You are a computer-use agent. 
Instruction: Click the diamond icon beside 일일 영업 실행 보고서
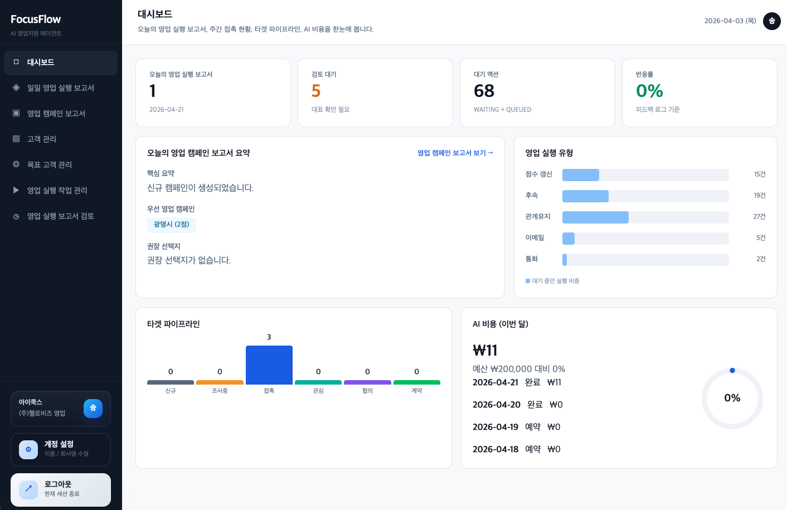click(16, 88)
